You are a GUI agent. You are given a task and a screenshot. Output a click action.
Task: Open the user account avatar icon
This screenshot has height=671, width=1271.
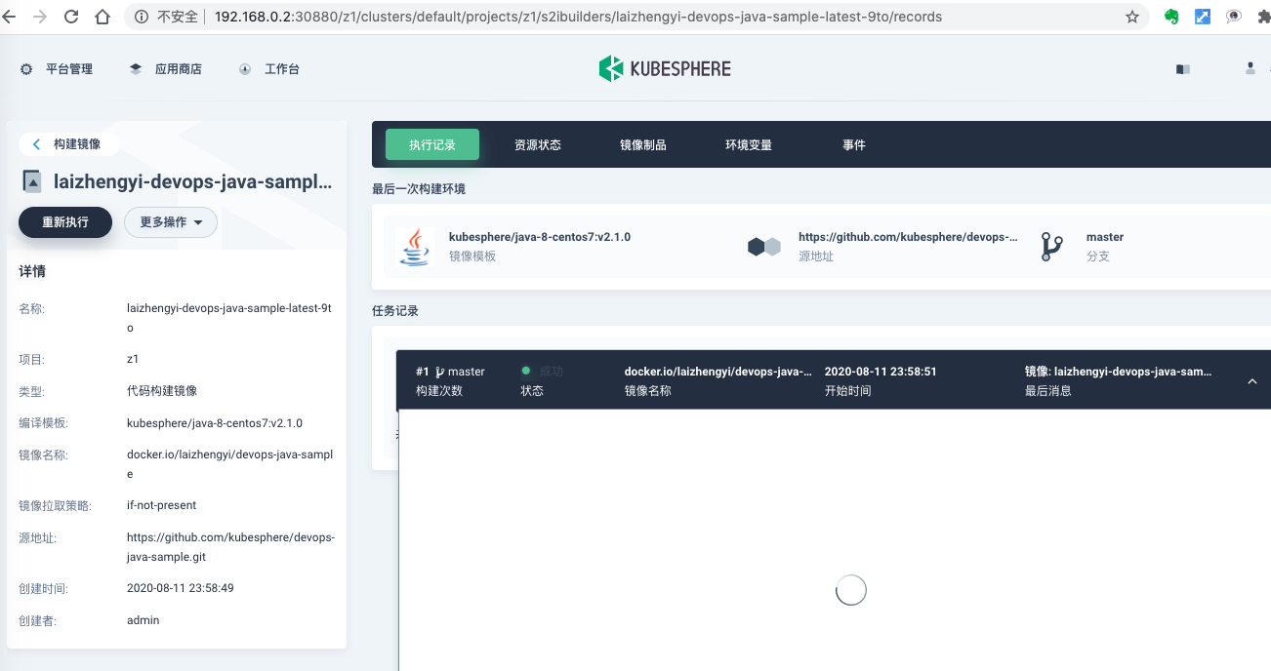click(x=1250, y=68)
